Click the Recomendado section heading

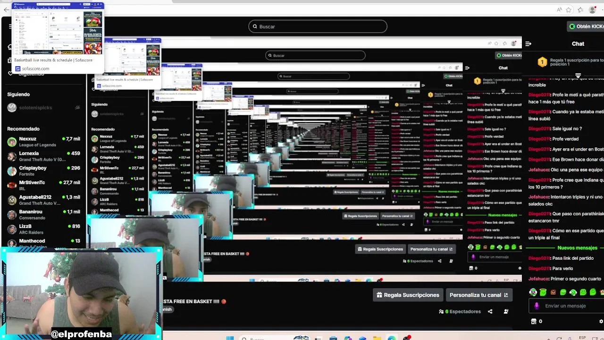pos(23,129)
